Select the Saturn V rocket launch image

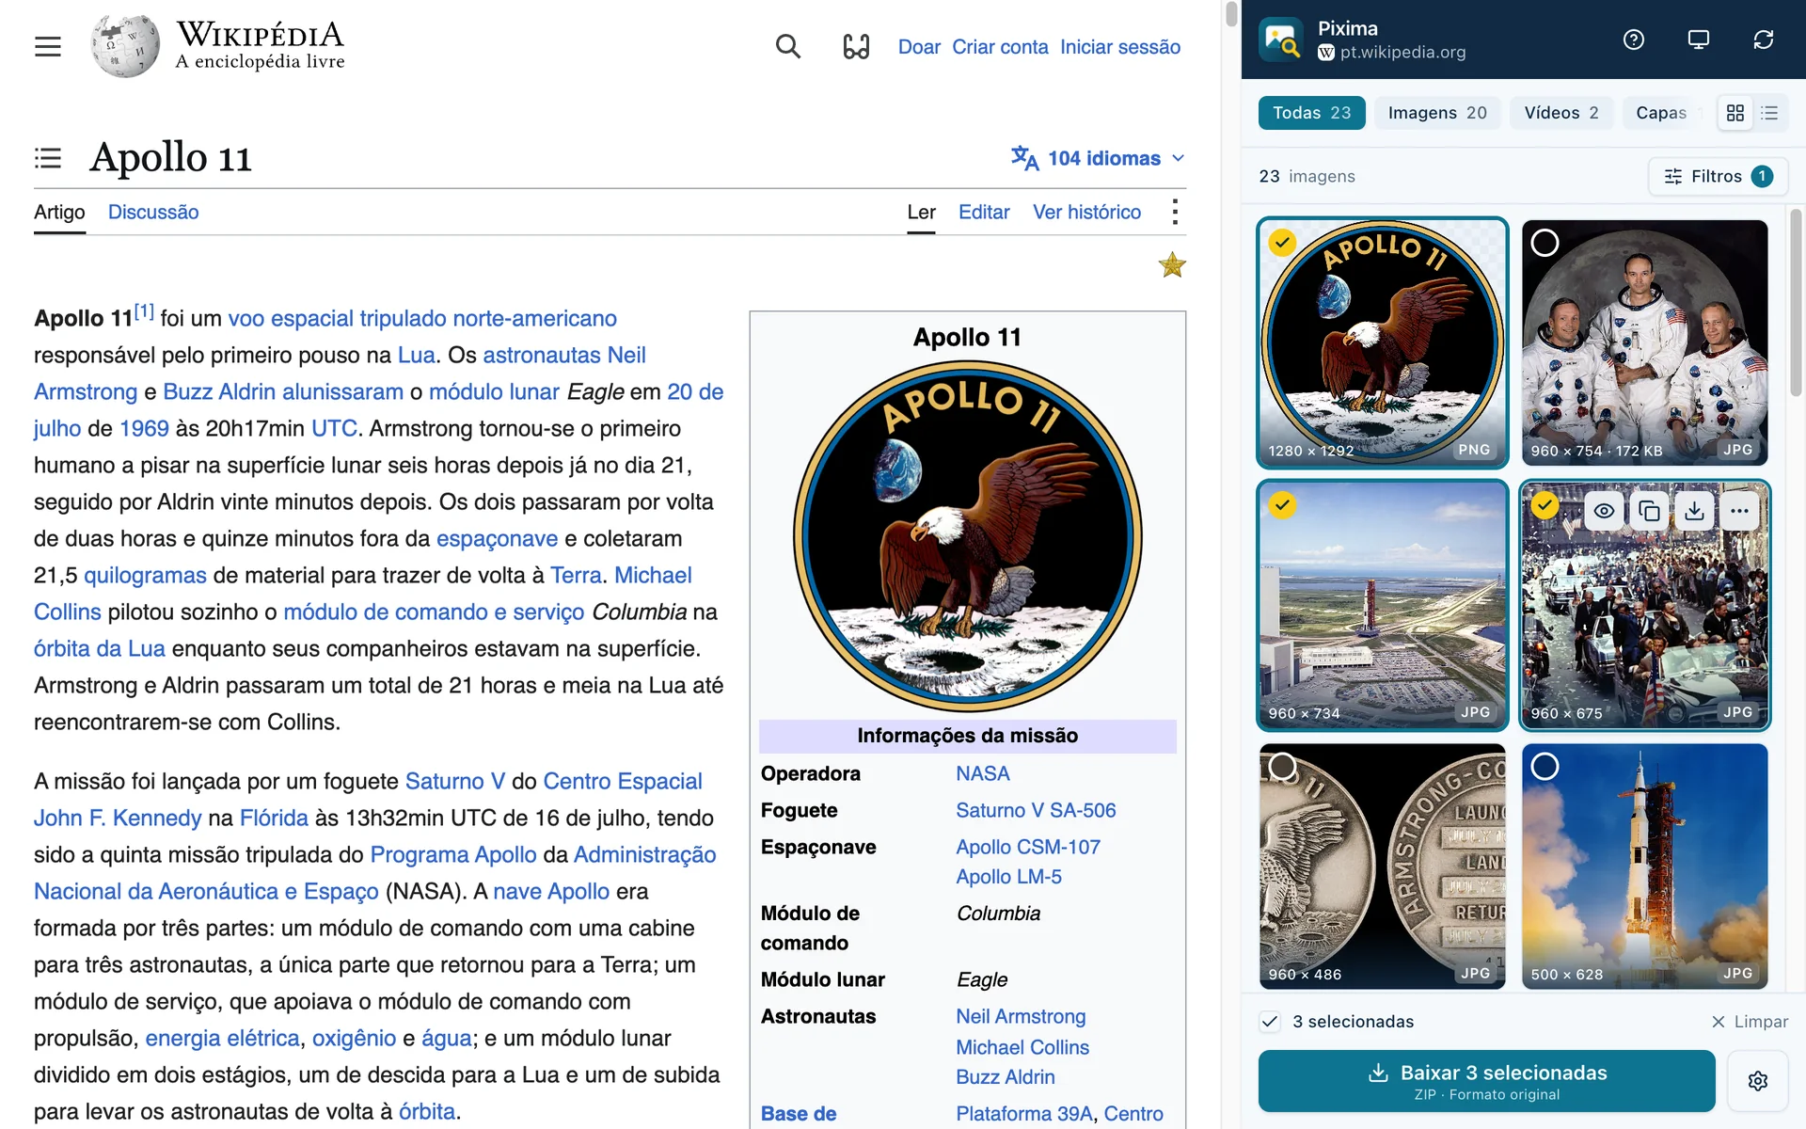click(1545, 767)
